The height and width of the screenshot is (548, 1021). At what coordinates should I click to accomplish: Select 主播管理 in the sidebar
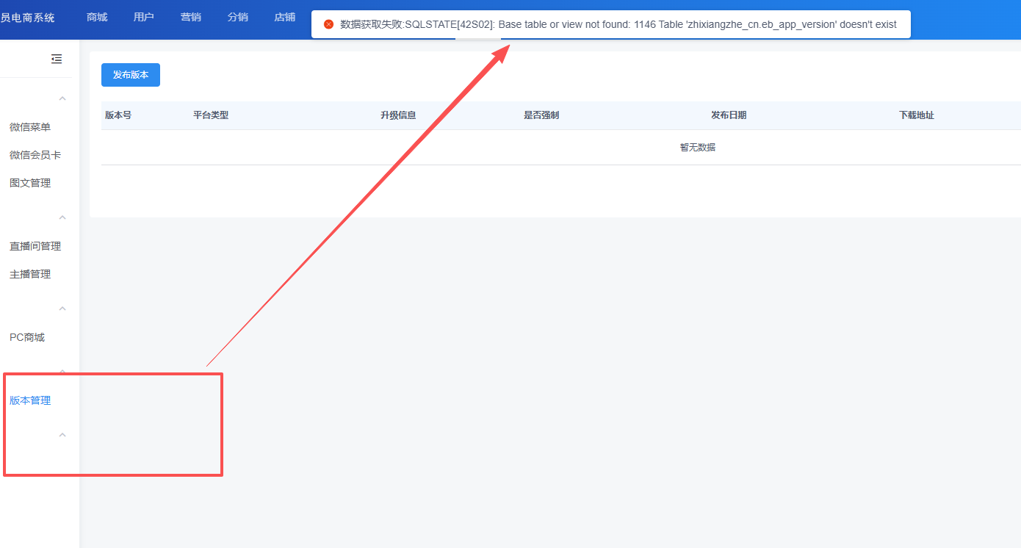click(x=30, y=274)
